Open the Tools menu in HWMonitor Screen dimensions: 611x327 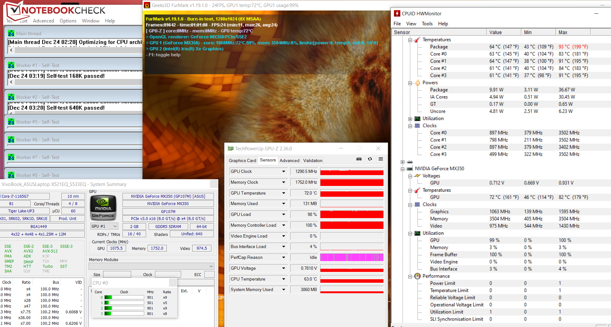[427, 24]
